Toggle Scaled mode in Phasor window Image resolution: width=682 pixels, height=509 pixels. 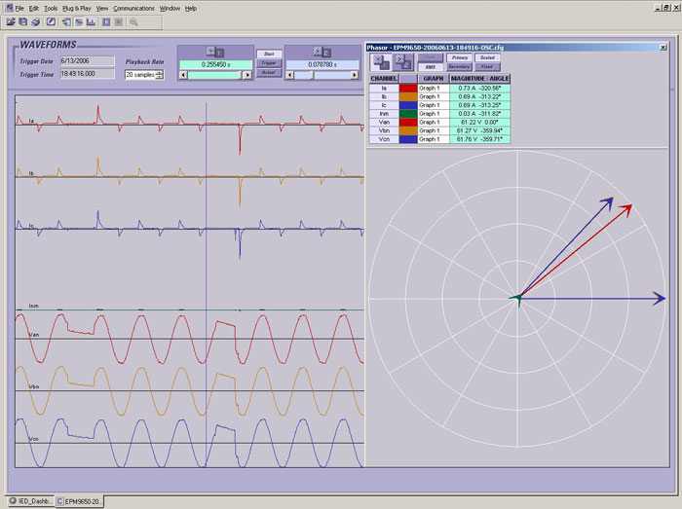pyautogui.click(x=487, y=57)
